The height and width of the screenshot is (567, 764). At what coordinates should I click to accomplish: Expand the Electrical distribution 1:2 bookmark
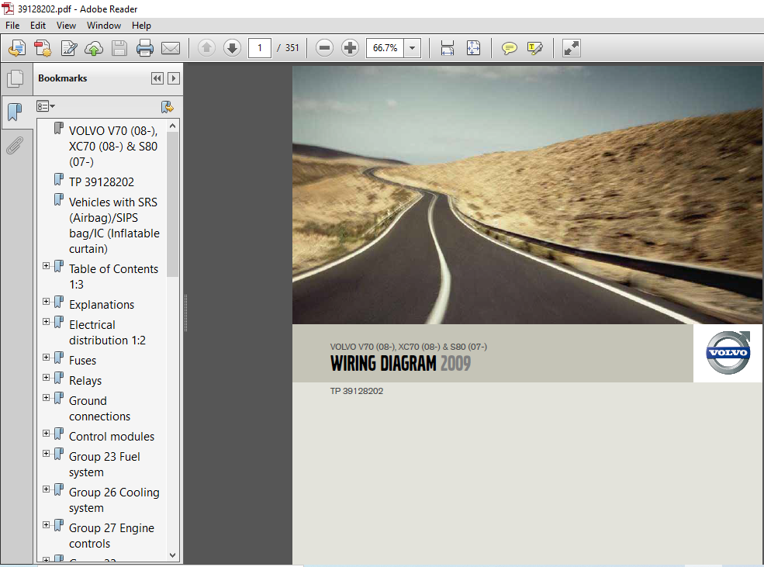click(47, 321)
